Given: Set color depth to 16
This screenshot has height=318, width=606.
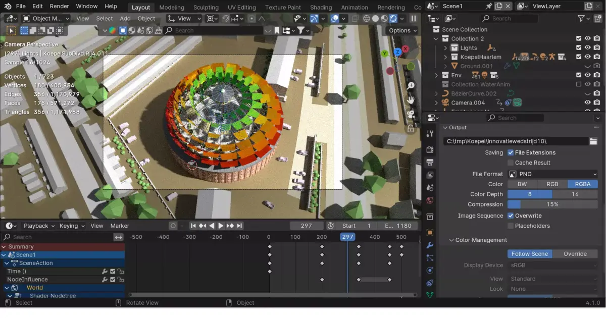Looking at the screenshot, I should [x=575, y=194].
